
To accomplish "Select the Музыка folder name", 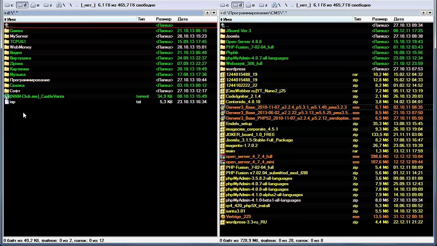I will 18,74.
